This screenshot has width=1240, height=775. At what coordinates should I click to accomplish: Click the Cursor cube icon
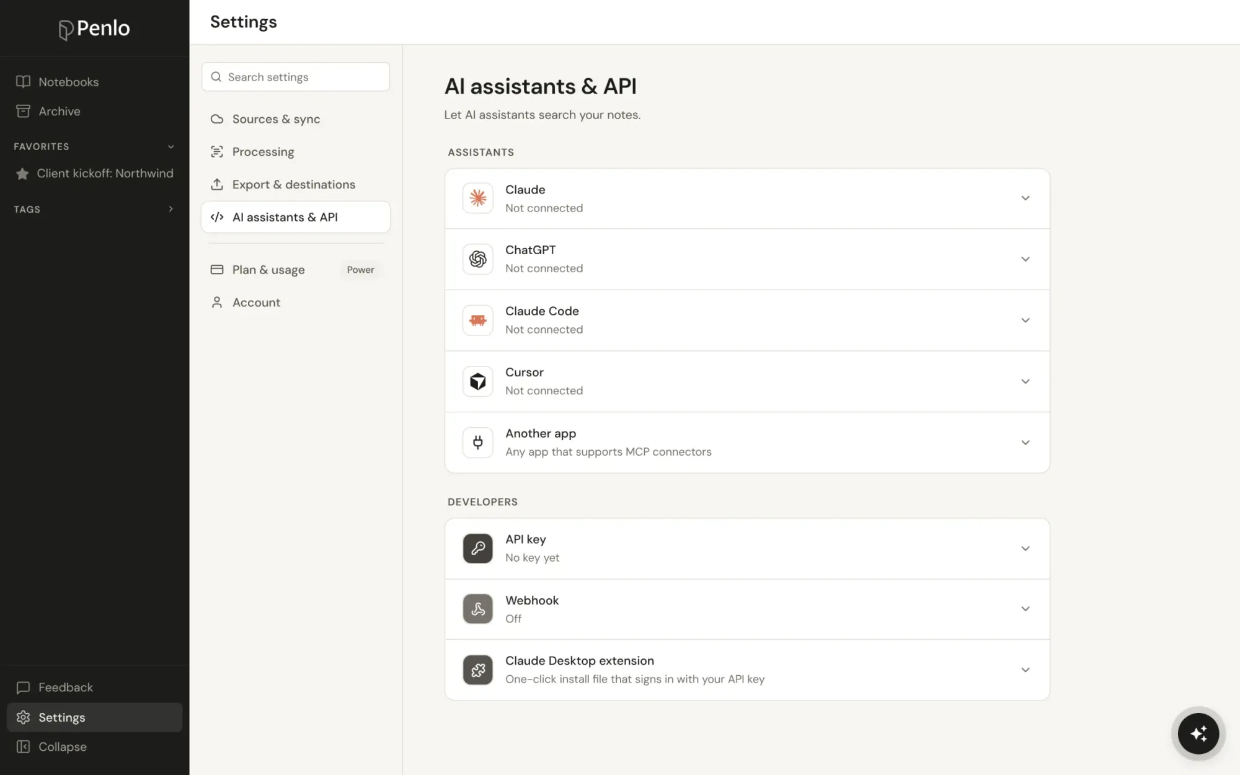tap(477, 381)
